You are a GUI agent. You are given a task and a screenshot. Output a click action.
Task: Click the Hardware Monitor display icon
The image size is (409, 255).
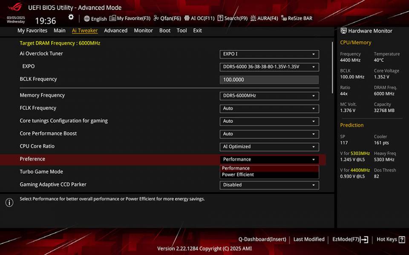pyautogui.click(x=343, y=31)
